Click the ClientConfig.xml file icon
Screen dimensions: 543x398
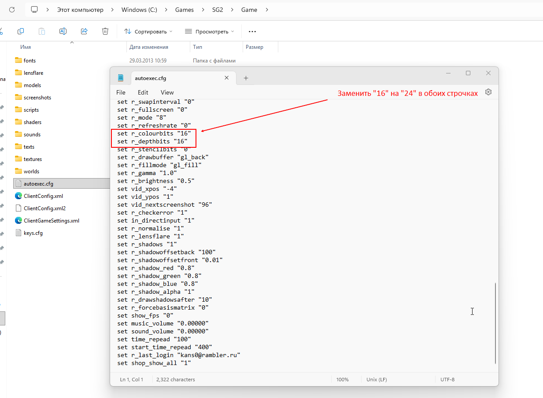(x=18, y=196)
